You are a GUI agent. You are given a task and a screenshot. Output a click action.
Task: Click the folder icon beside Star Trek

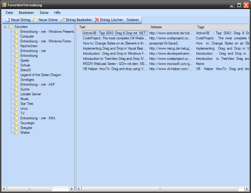[x=16, y=104]
